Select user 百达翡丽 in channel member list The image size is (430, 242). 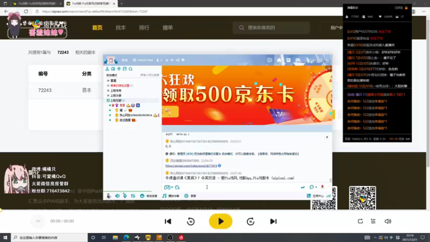click(x=125, y=120)
